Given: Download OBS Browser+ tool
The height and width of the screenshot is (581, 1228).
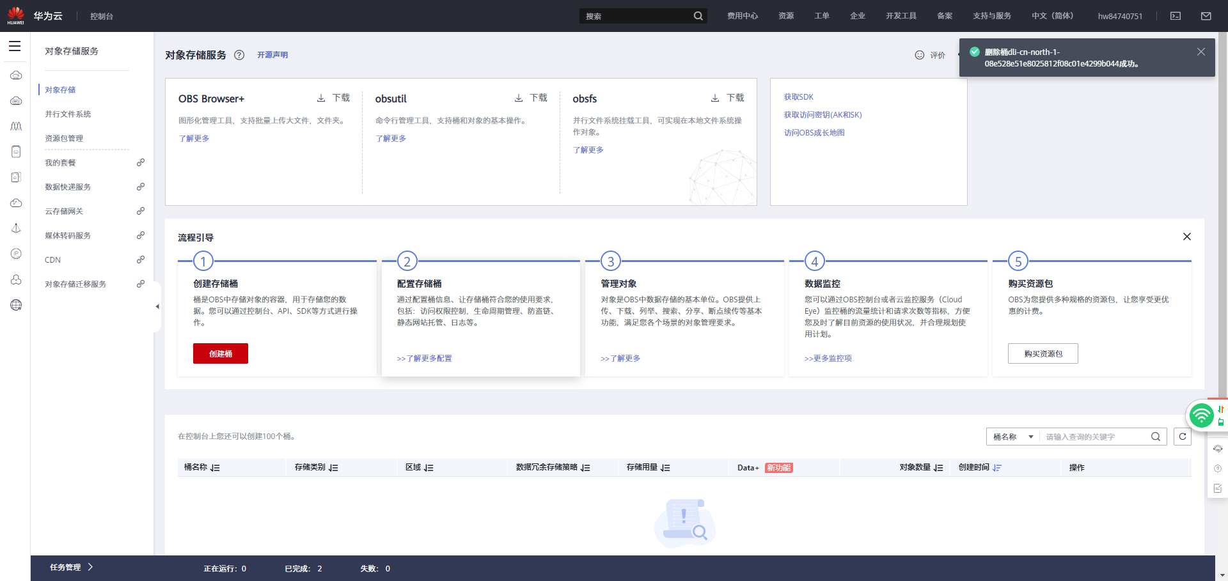Looking at the screenshot, I should pos(333,98).
